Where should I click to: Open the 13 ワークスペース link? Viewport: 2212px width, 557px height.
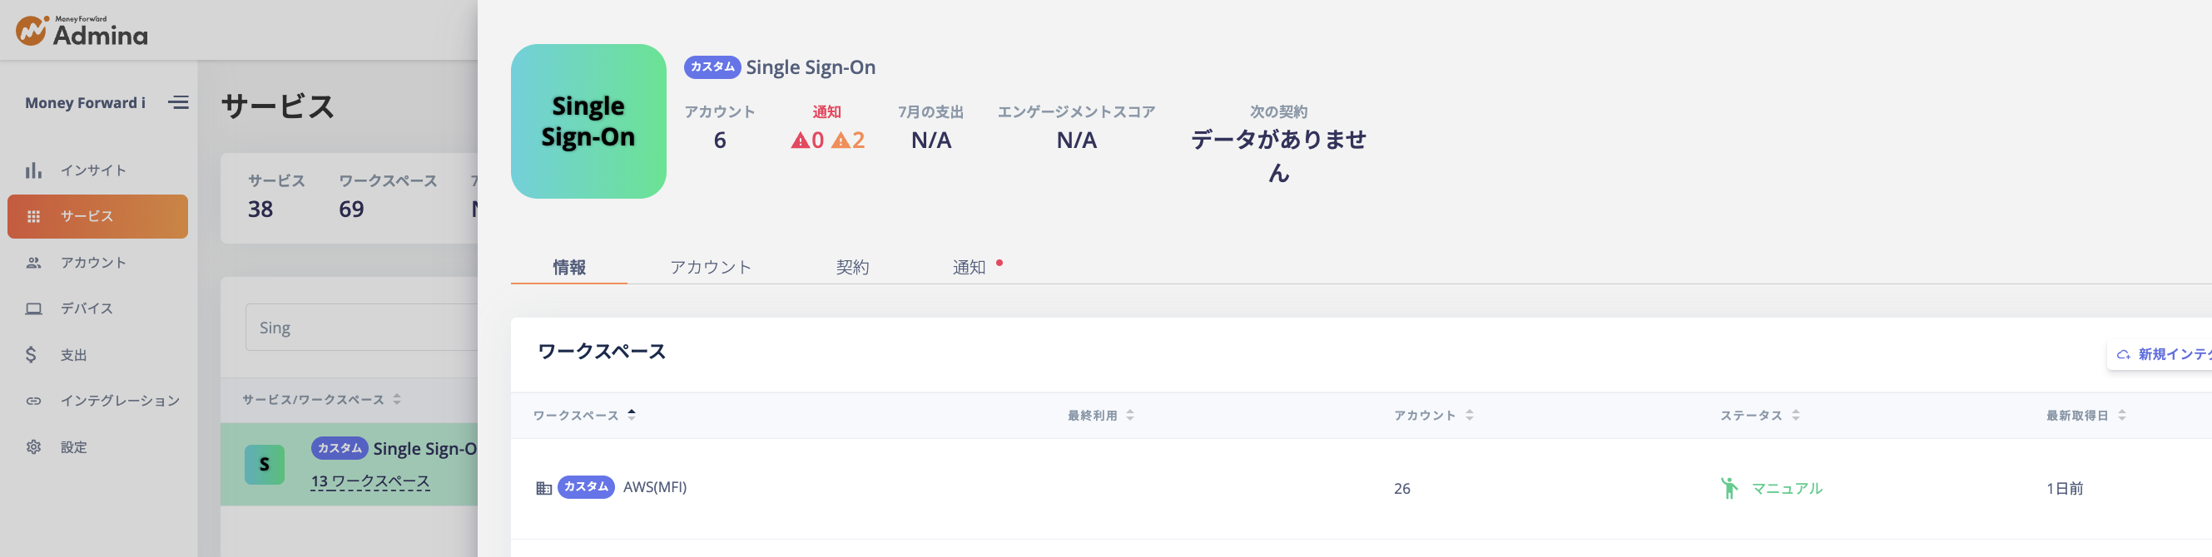[x=370, y=481]
